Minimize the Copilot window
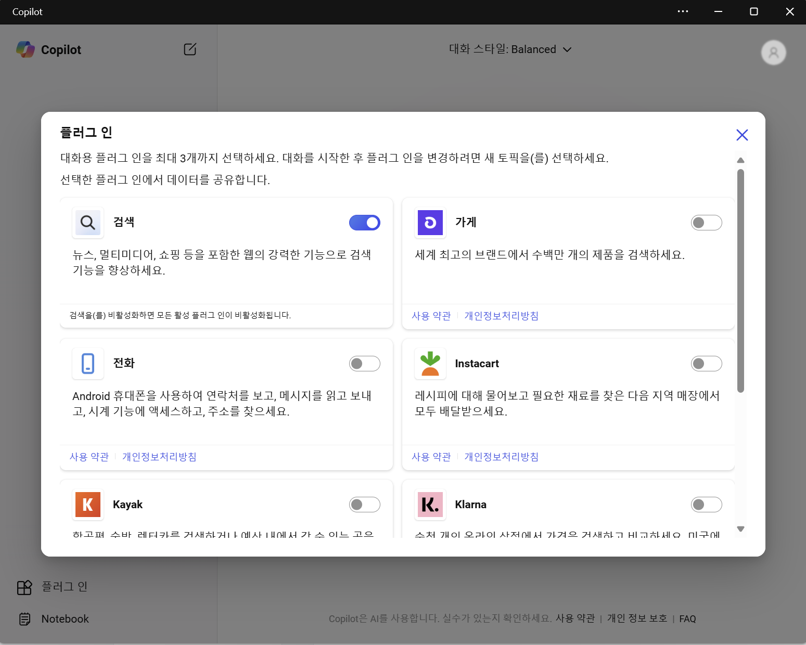This screenshot has height=645, width=806. point(718,11)
